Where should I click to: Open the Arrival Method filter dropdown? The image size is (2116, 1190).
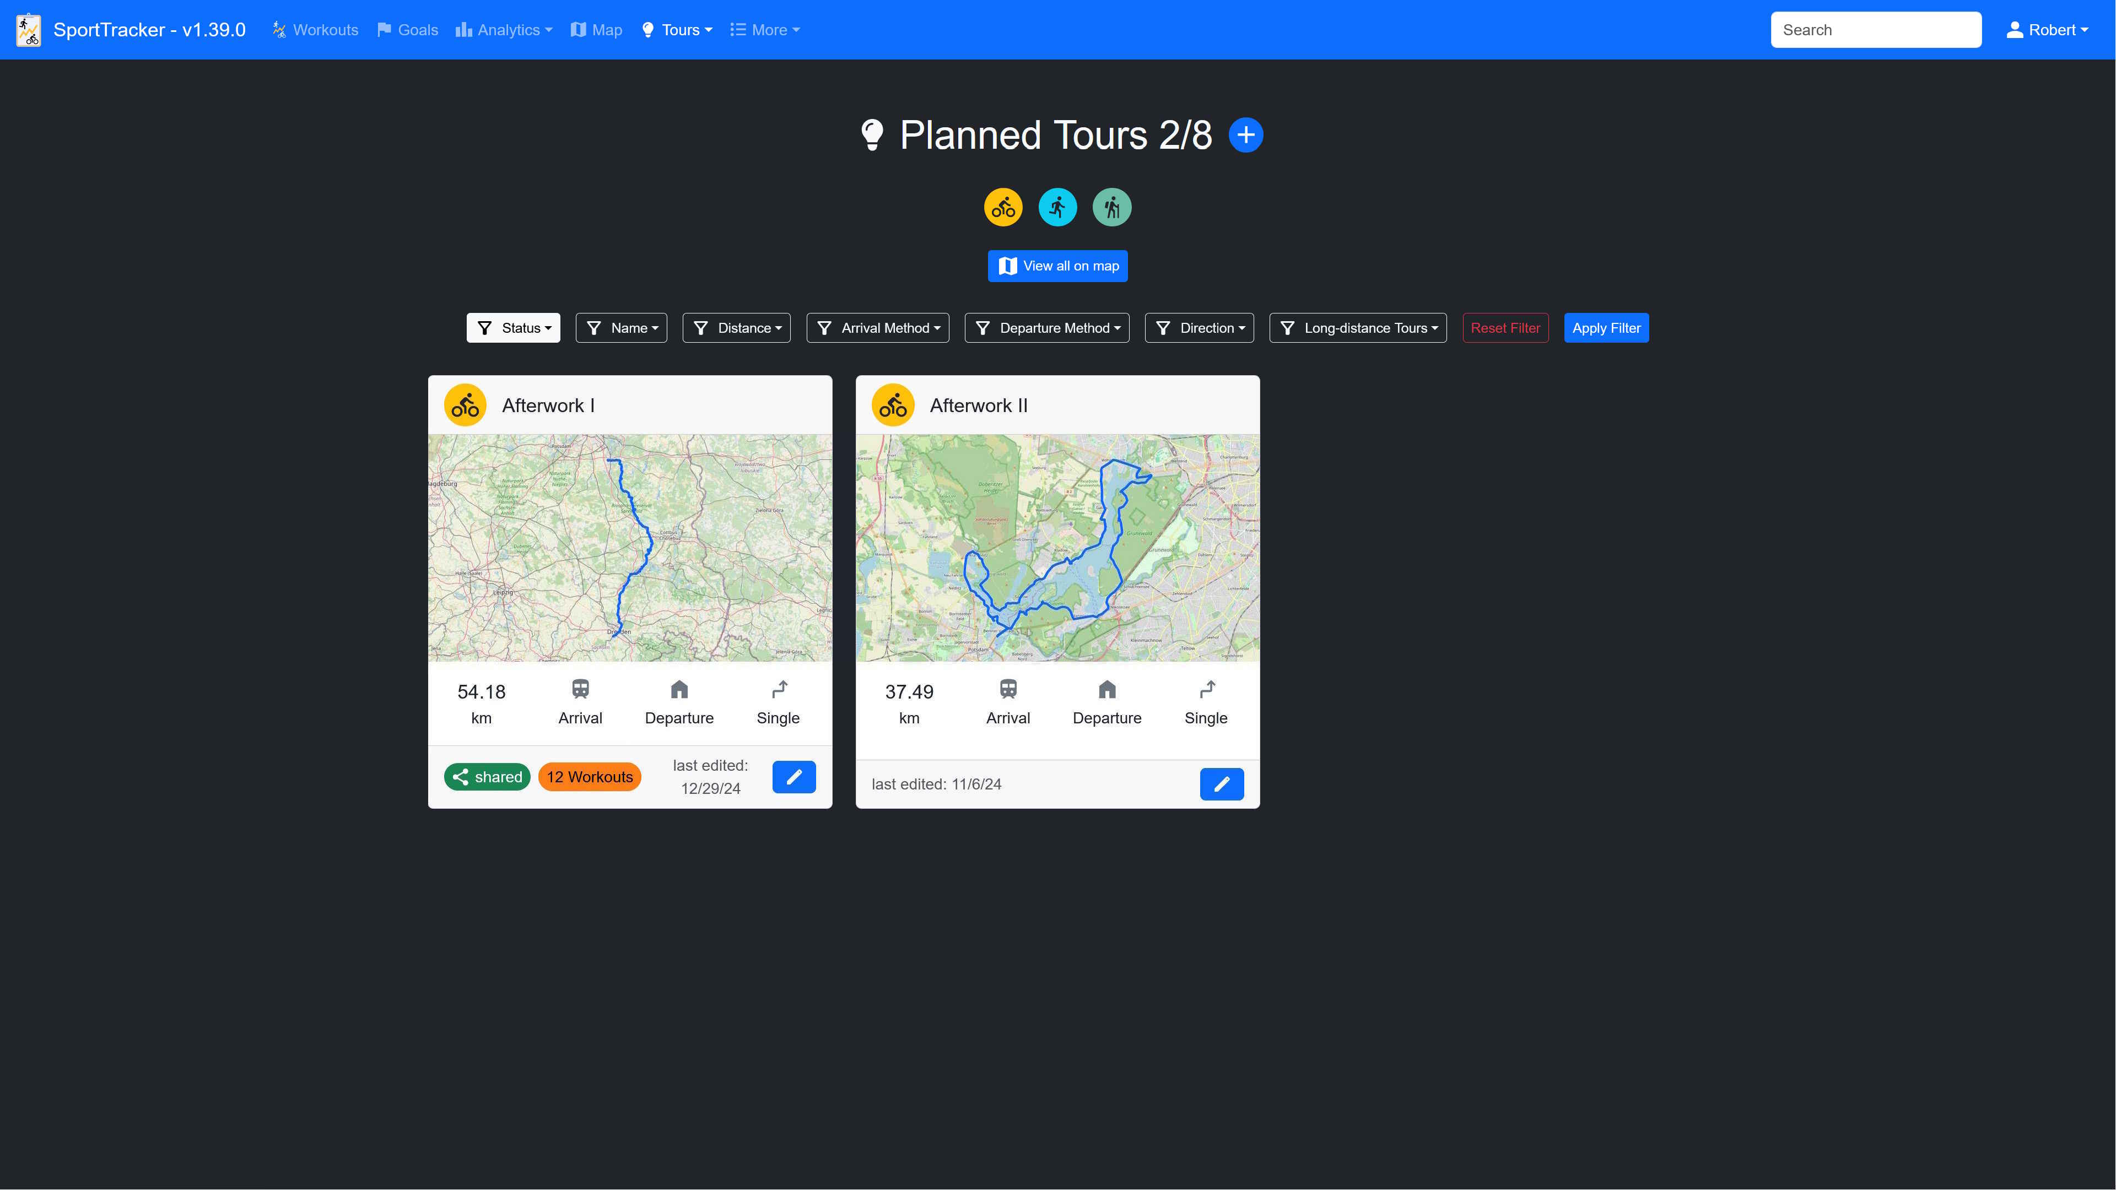[x=877, y=328]
